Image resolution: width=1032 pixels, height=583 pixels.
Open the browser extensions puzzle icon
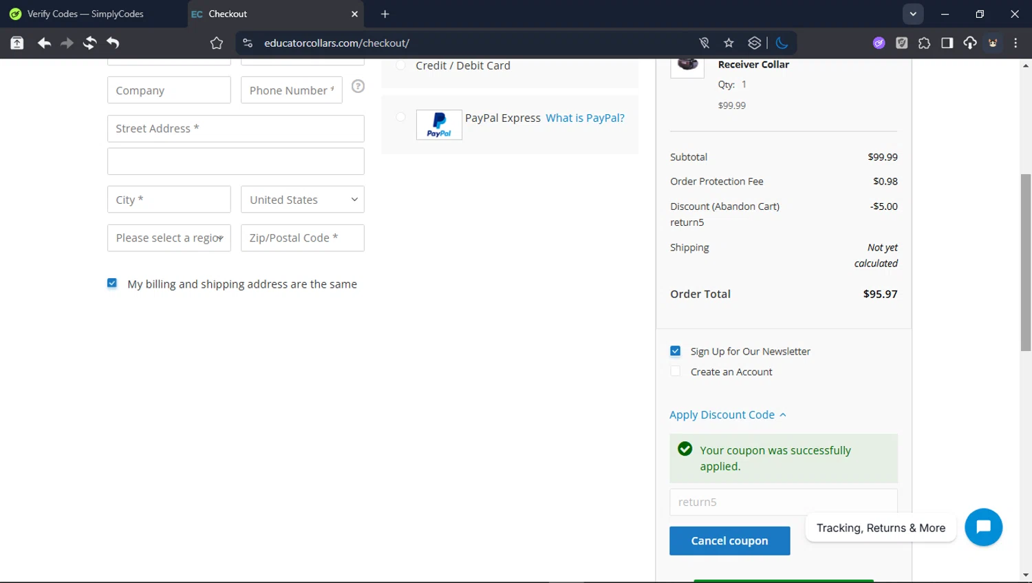pos(924,43)
